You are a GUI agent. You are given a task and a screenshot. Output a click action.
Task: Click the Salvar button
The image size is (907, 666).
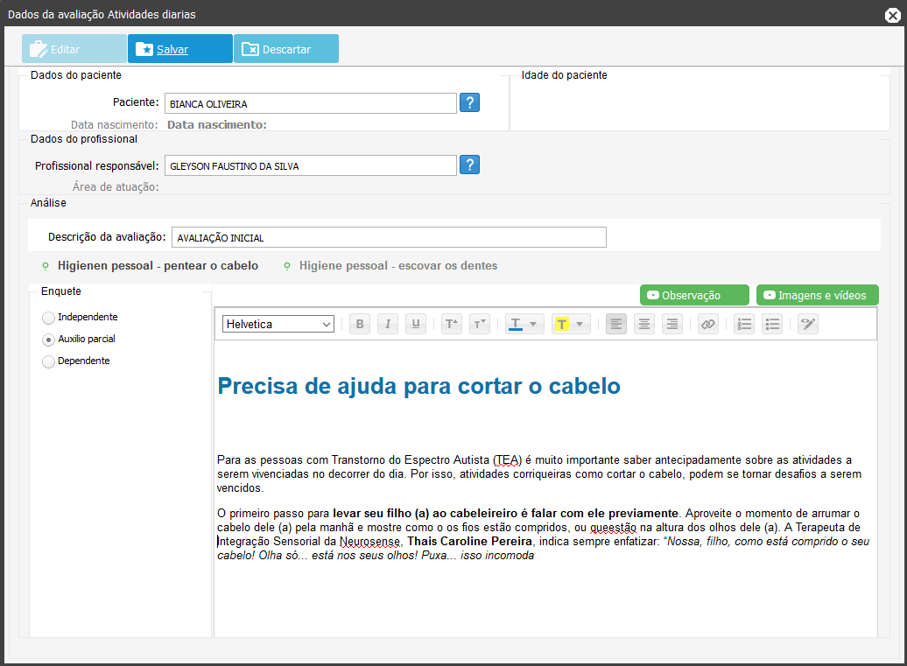[179, 49]
